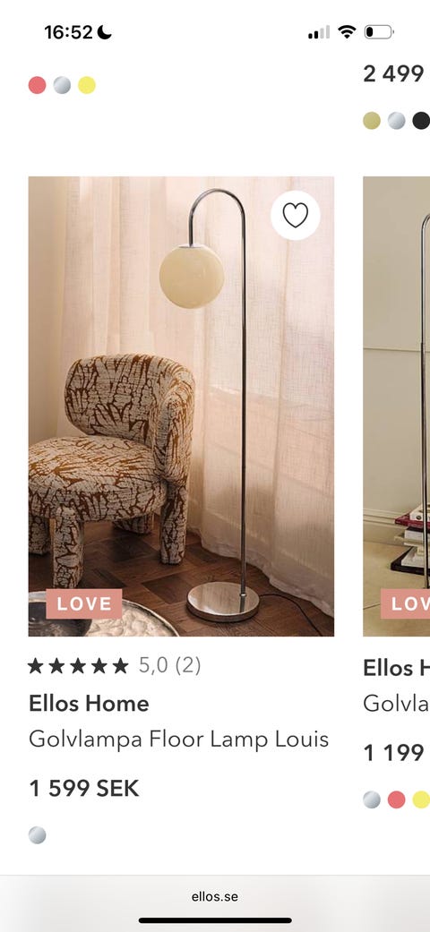Open the Floor Lamp Louis product photo
Image resolution: width=430 pixels, height=932 pixels.
tap(181, 406)
